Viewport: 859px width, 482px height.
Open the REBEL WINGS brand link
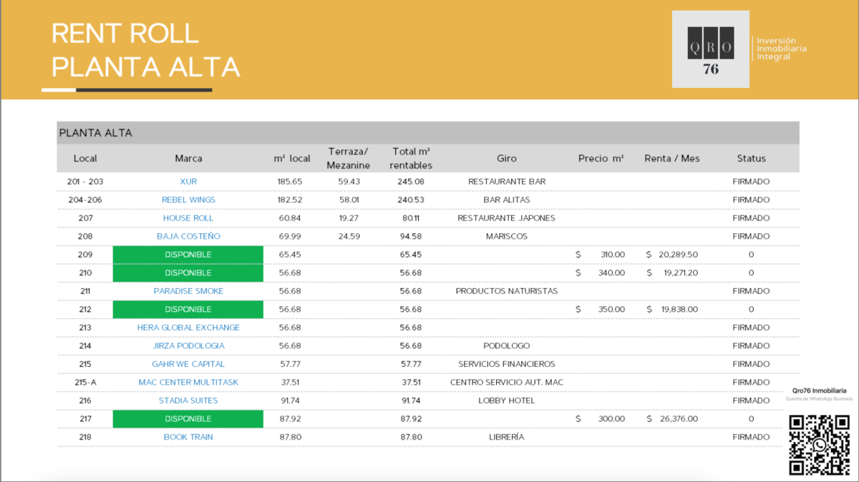pyautogui.click(x=188, y=200)
